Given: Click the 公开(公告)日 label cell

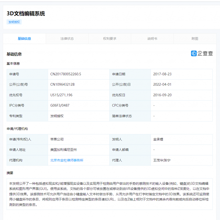Looking at the screenshot, I should pos(130,85).
